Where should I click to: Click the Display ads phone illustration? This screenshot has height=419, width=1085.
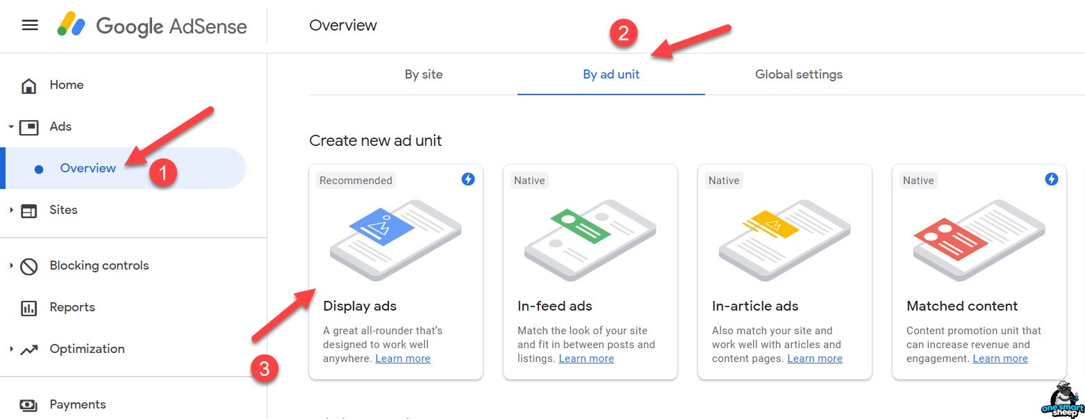[395, 240]
